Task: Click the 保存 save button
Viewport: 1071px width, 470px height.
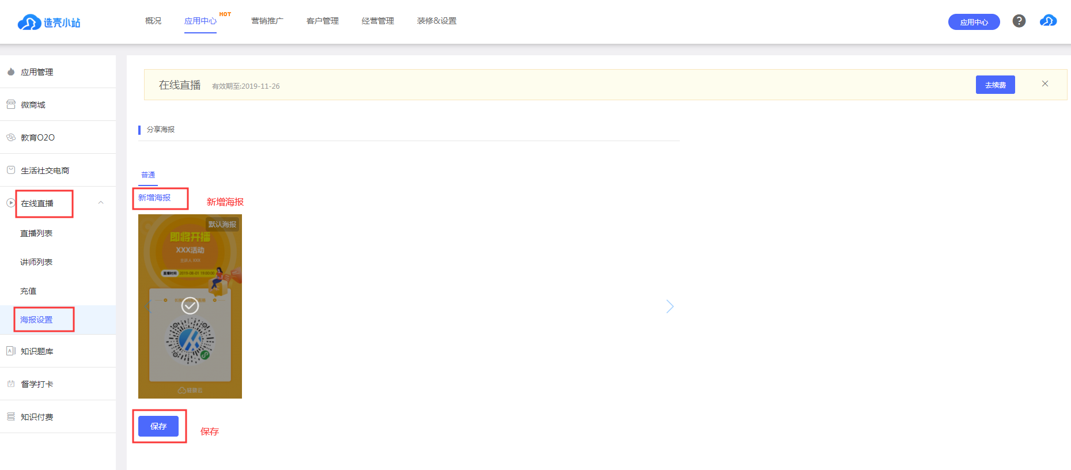Action: (x=158, y=426)
